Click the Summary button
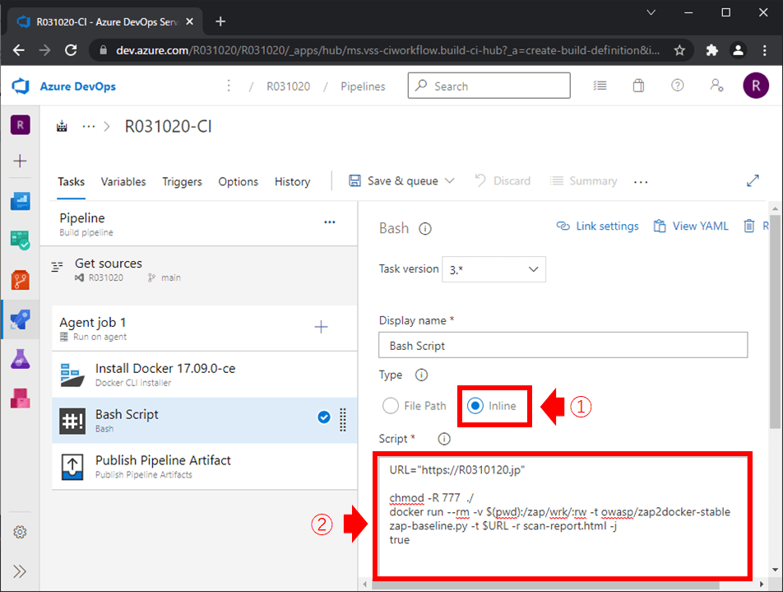This screenshot has width=783, height=592. tap(583, 181)
